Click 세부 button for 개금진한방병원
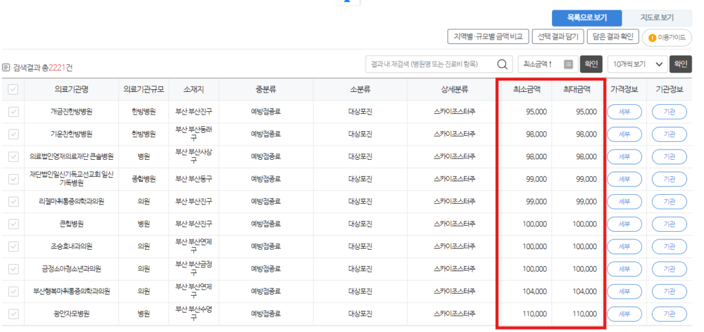This screenshot has height=332, width=704. click(x=624, y=112)
